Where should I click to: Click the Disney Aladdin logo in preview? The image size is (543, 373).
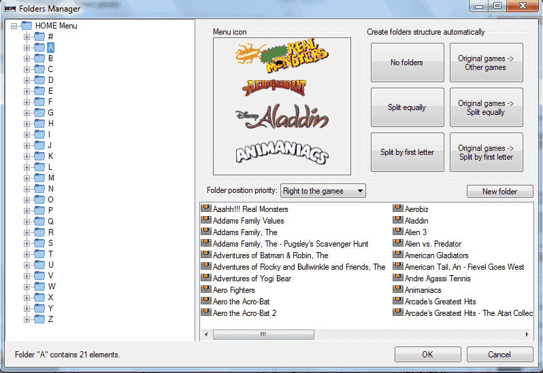point(282,117)
